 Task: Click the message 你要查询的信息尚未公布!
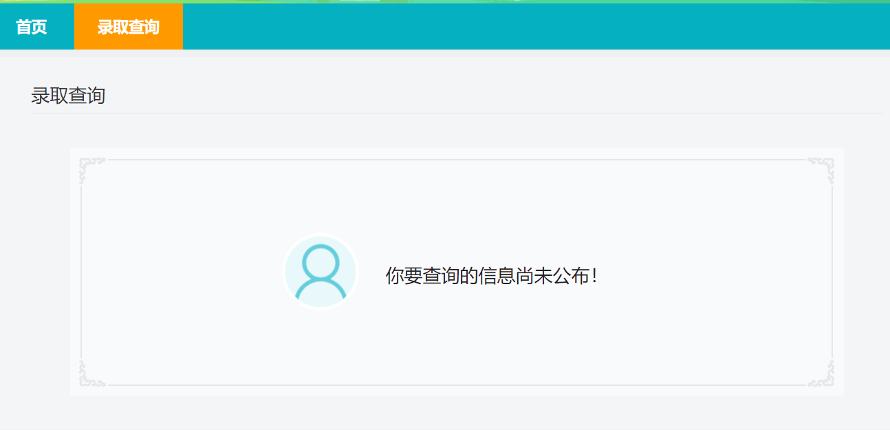coord(491,276)
